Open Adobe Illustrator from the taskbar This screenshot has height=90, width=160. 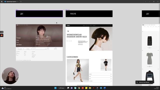(93, 88)
